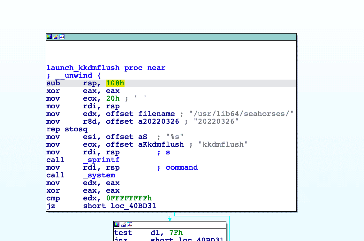364x241 pixels.
Task: Click the command comment next to mov rdi
Action: coord(181,167)
